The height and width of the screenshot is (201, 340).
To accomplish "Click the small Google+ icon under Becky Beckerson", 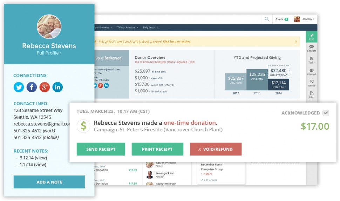I will coord(100,85).
